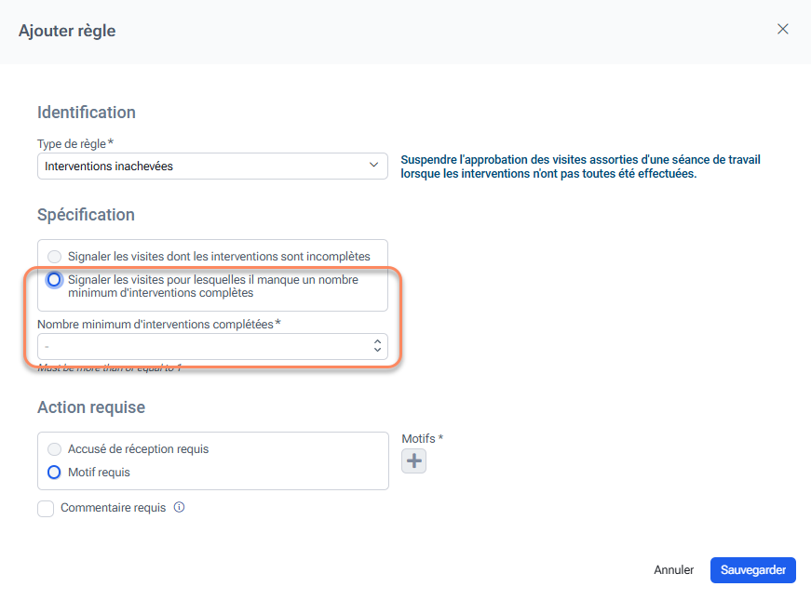Click the Motifs label
Screen dimensions: 811x600
coord(421,438)
